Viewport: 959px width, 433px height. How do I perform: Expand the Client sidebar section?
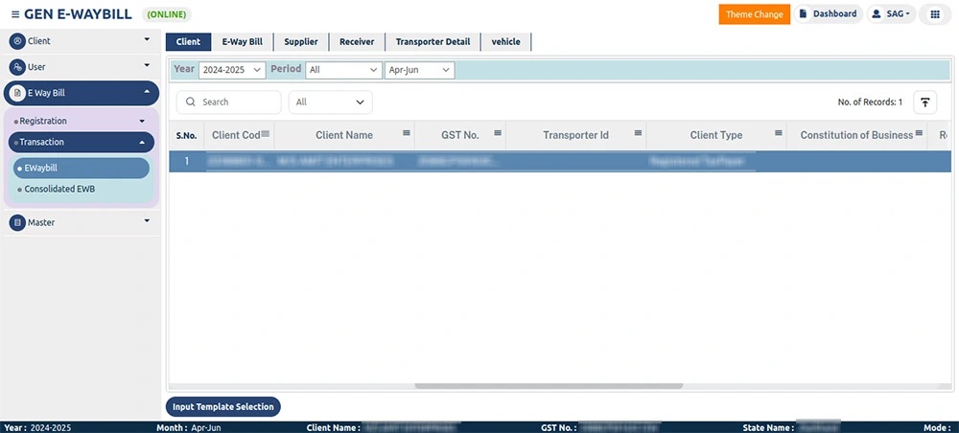147,39
